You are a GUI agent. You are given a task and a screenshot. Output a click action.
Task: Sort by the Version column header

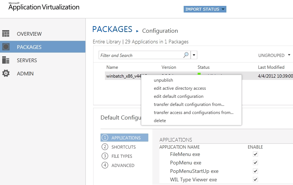coord(169,67)
